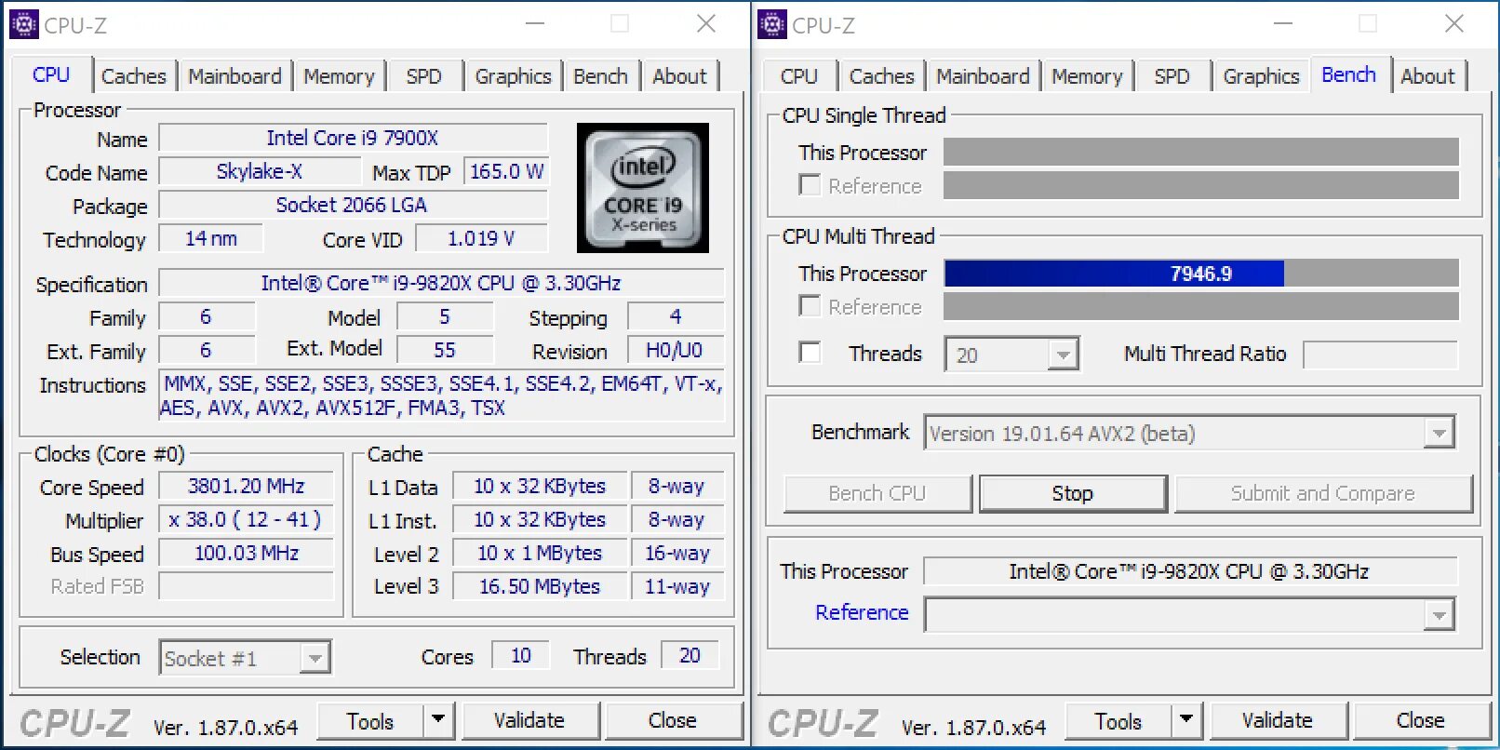Open Caches tab in left window
Screen dimensions: 1500x750
[x=134, y=76]
